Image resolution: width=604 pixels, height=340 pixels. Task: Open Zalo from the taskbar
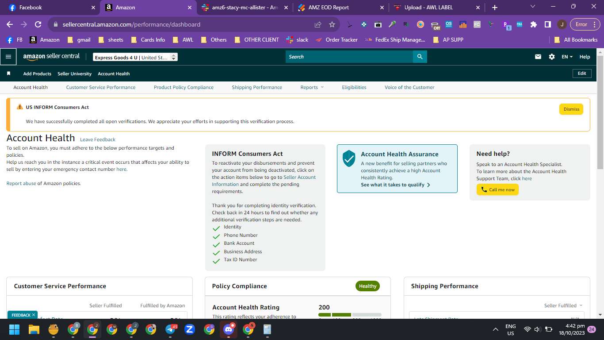190,329
